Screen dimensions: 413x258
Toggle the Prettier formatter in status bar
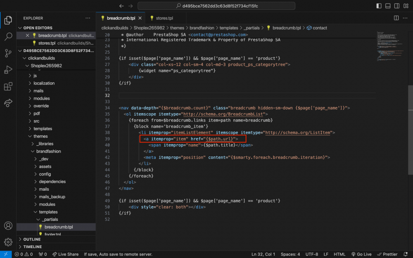pos(387,254)
